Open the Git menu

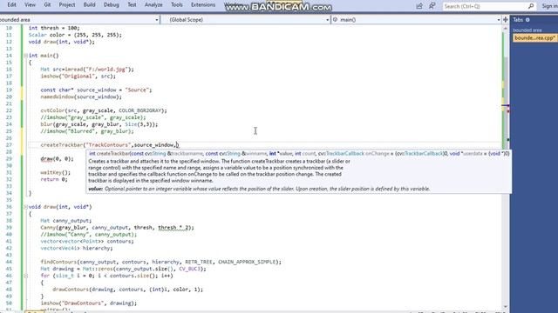47,4
